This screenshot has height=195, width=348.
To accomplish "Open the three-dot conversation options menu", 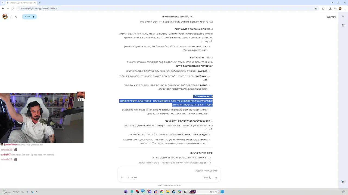I will coord(11,17).
